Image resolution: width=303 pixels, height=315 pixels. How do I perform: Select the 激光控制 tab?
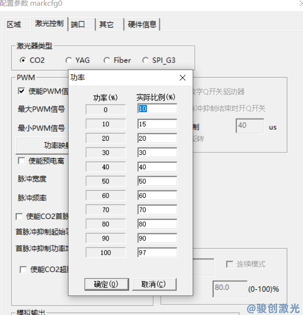point(49,23)
